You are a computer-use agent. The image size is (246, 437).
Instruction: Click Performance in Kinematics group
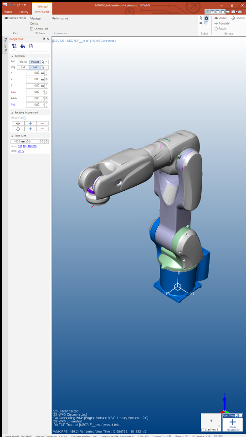pos(60,18)
